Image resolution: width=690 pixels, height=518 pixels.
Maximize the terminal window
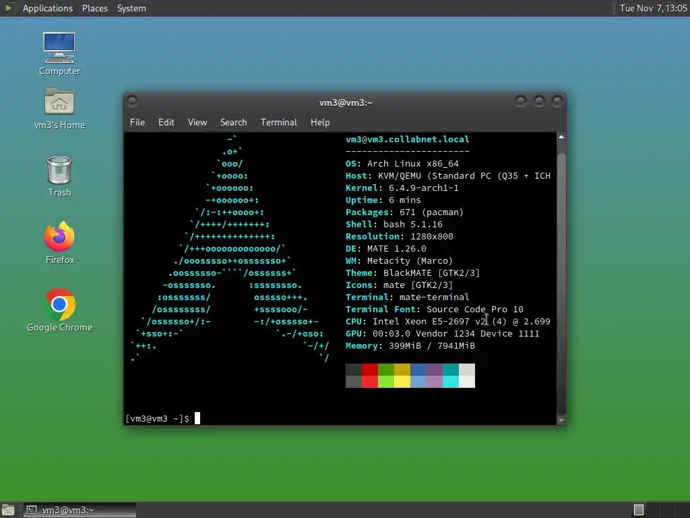click(539, 102)
